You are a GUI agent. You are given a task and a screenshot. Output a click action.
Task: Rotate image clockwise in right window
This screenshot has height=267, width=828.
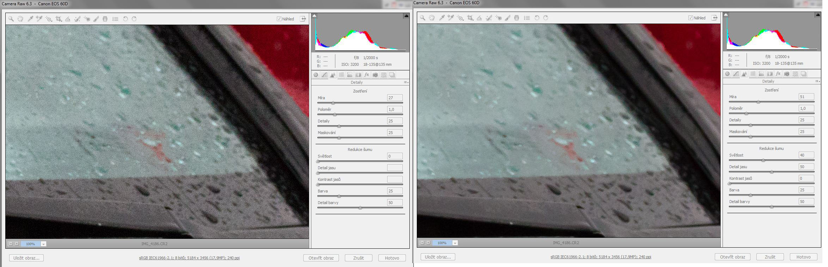546,18
